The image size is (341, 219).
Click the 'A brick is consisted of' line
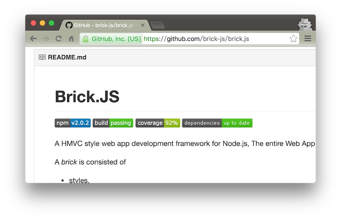point(90,162)
